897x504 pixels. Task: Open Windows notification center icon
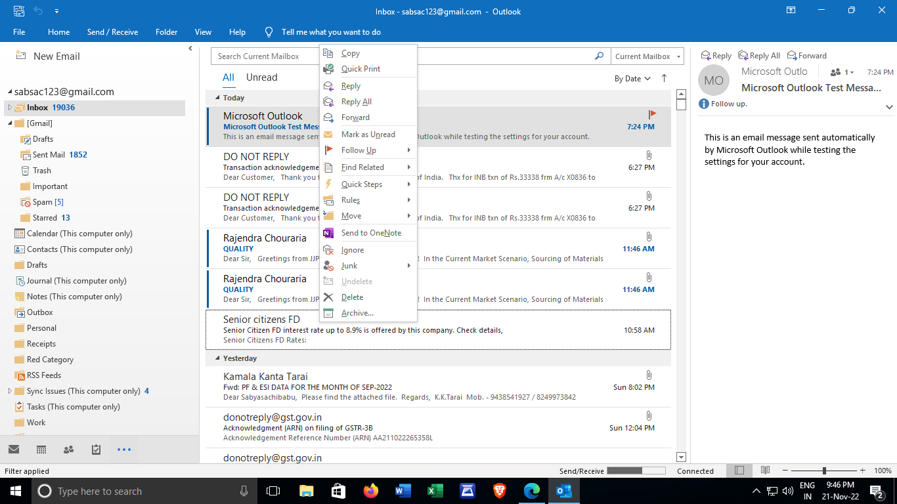point(876,491)
